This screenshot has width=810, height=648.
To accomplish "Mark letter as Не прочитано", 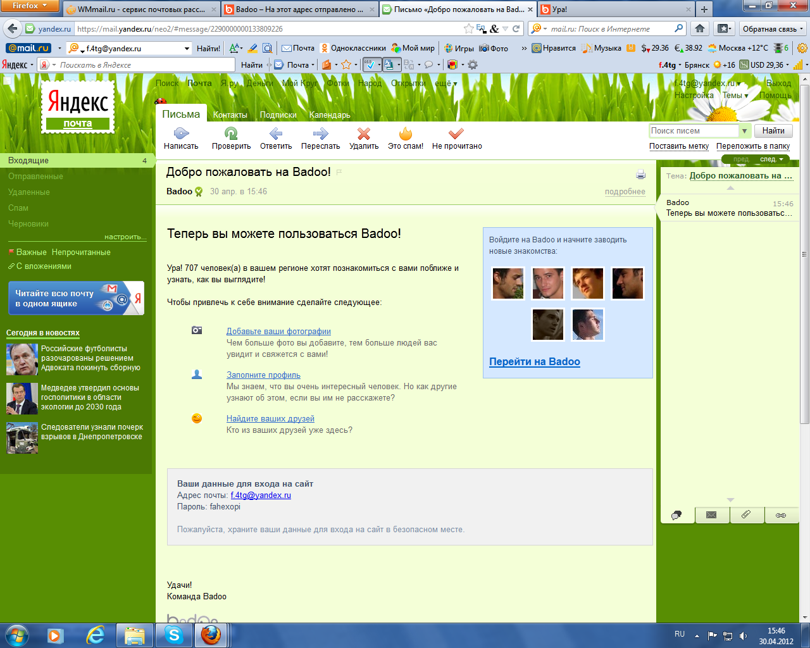I will [456, 134].
